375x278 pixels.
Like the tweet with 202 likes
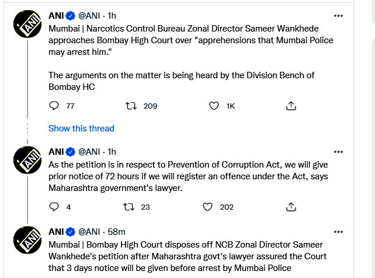click(207, 207)
